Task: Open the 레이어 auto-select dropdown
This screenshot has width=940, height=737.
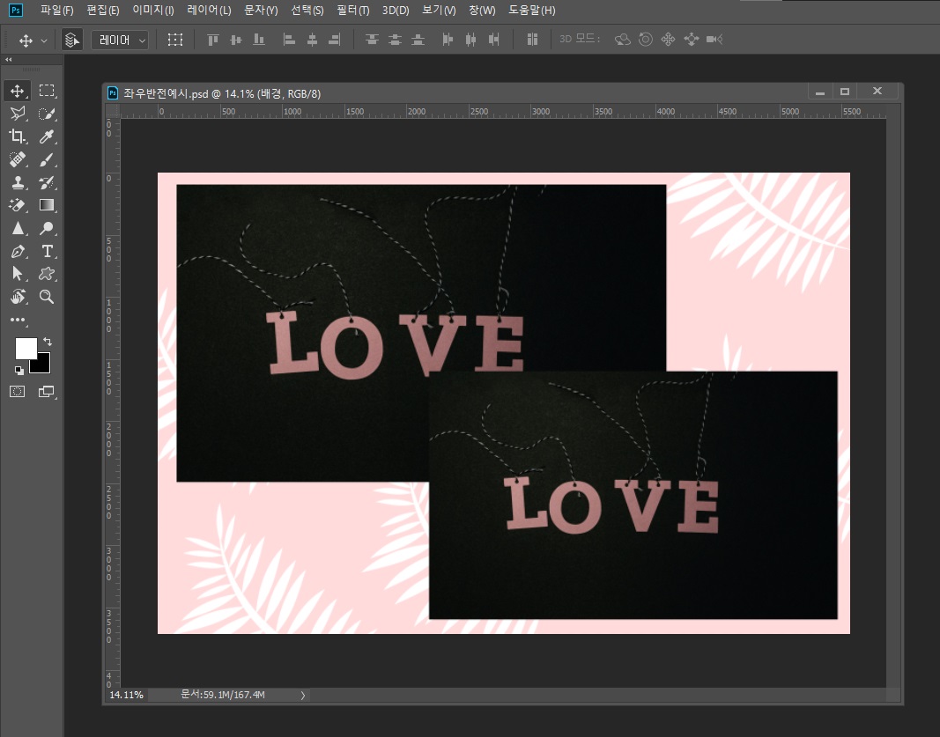Action: click(x=120, y=40)
